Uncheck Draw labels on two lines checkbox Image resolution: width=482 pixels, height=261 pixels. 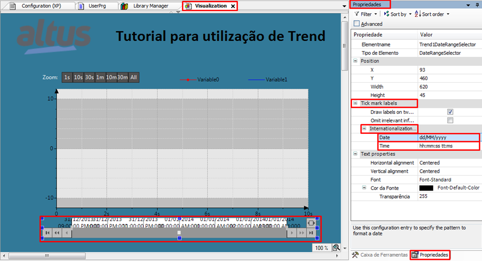click(x=450, y=112)
